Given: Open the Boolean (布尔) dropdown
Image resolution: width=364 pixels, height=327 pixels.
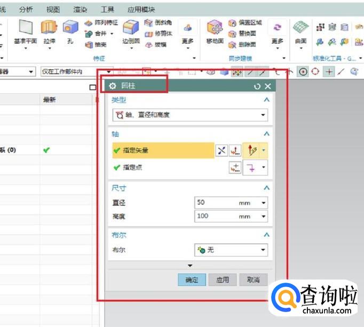Looking at the screenshot, I should pyautogui.click(x=263, y=250).
